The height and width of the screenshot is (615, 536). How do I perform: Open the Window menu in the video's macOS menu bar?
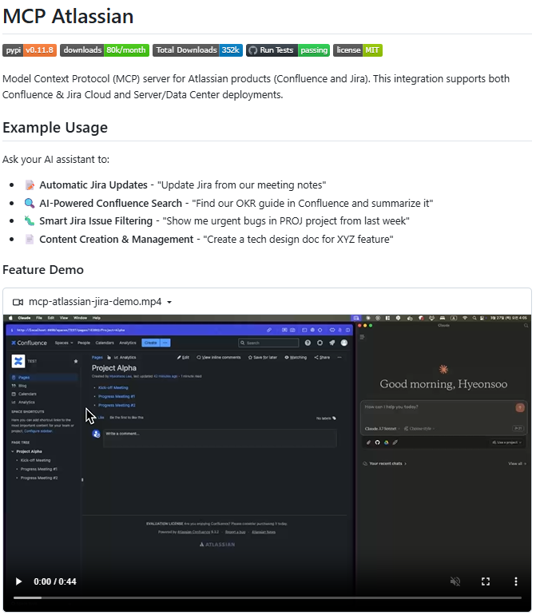coord(80,318)
